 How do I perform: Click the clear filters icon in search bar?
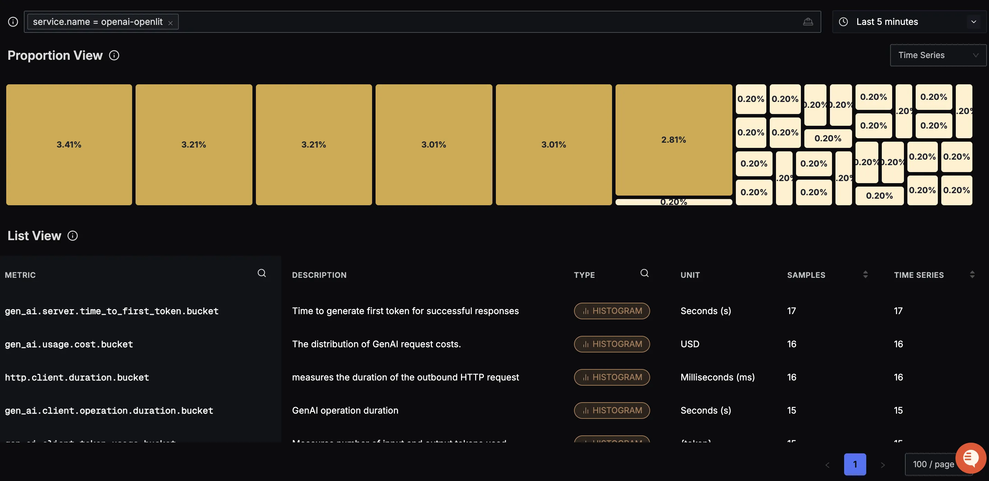(x=808, y=22)
